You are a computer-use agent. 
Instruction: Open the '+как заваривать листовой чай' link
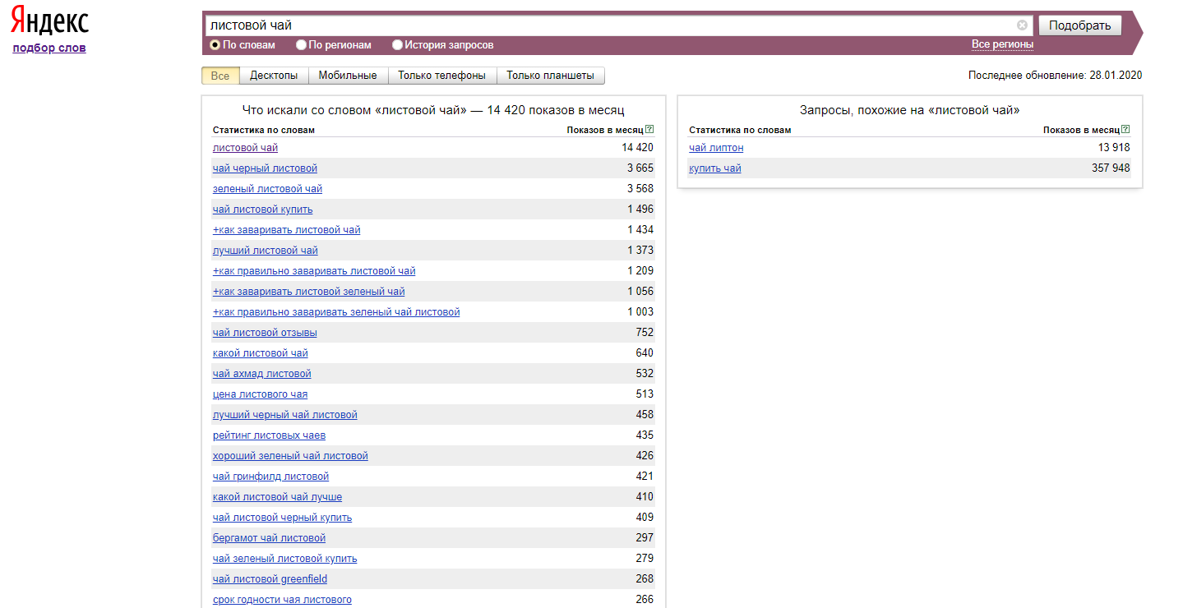286,230
